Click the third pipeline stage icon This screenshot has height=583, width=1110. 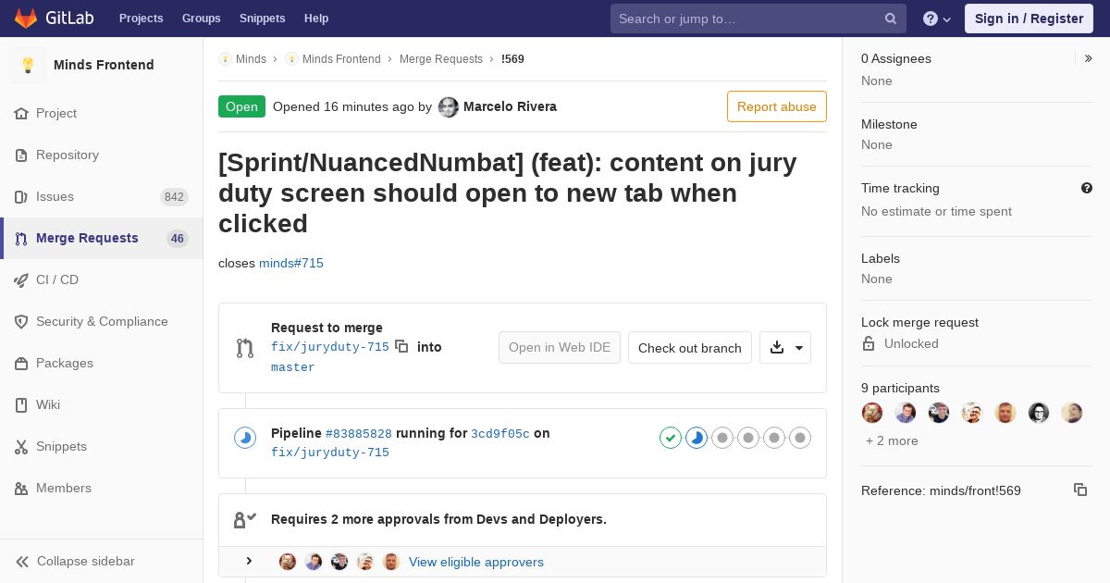(722, 438)
